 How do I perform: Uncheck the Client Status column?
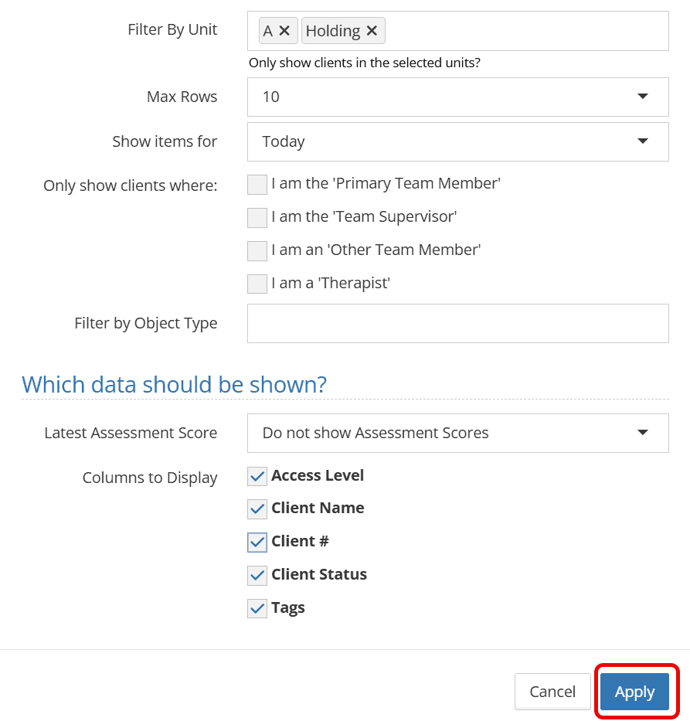[257, 576]
